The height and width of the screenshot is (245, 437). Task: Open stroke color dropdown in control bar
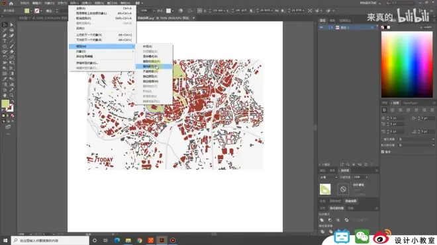[41, 11]
